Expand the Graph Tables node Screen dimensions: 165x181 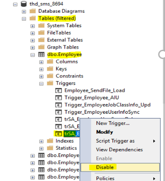click(33, 48)
